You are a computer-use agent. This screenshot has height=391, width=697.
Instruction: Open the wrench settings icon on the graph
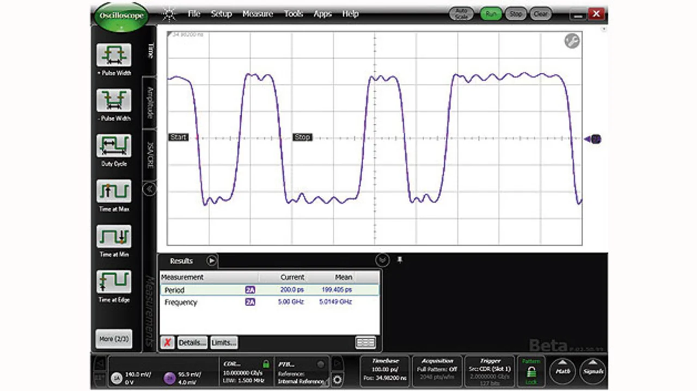point(572,41)
